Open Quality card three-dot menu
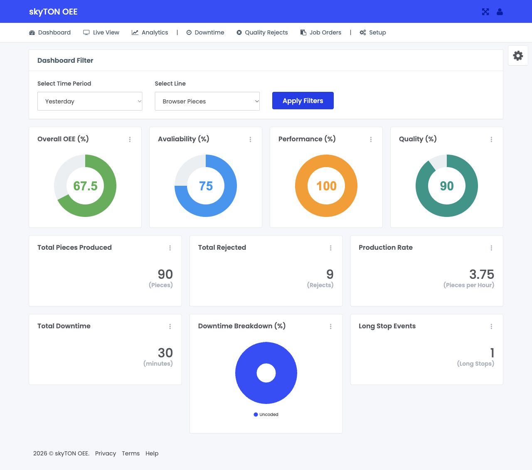The width and height of the screenshot is (532, 470). pos(491,140)
